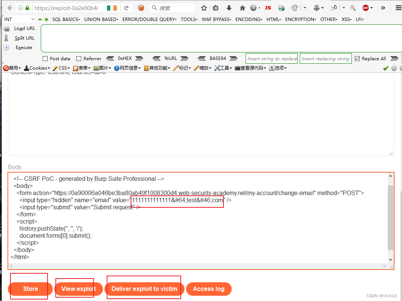Toggle the red JS JavaScript icon
Viewport: 402px width, 301px height.
click(268, 8)
